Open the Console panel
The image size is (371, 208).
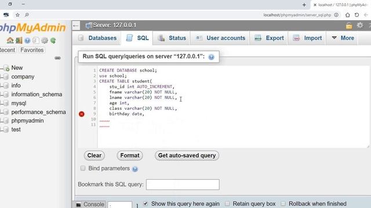(90, 204)
